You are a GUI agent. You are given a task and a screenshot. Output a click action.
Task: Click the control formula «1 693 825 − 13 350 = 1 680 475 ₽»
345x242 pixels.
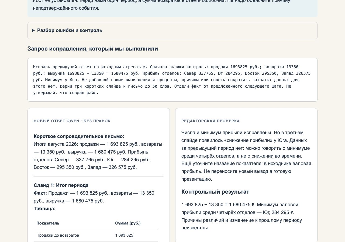pos(218,205)
